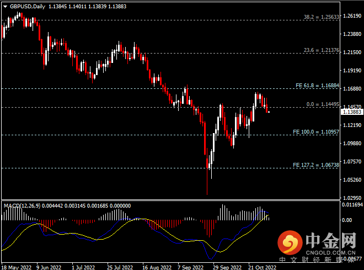The image size is (364, 270).
Task: Click the 1.26190 price axis value
Action: (x=352, y=16)
